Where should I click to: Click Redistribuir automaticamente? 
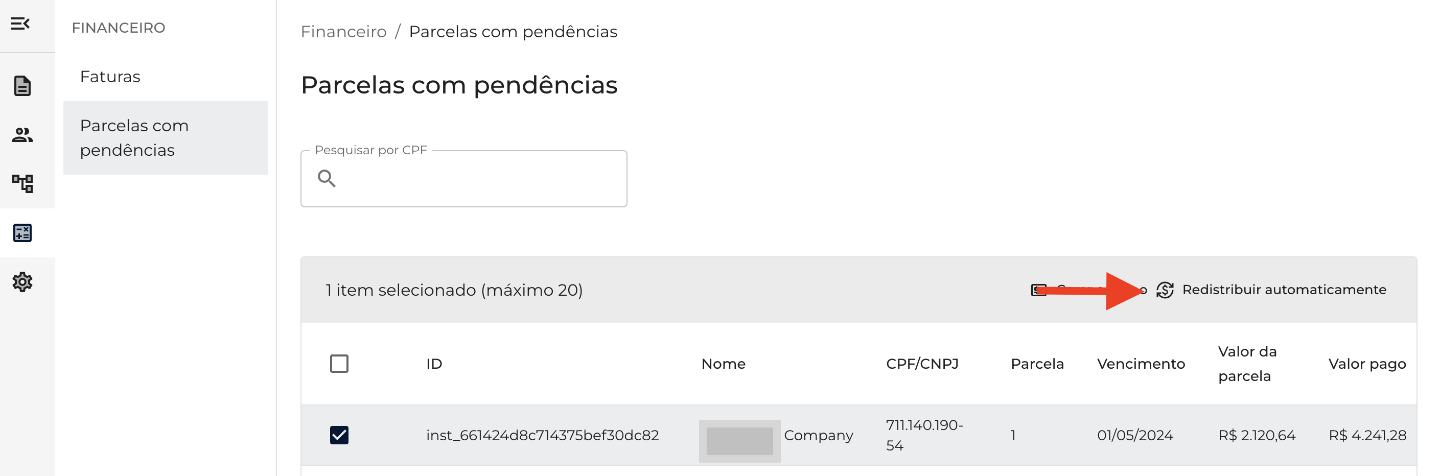coord(1271,290)
